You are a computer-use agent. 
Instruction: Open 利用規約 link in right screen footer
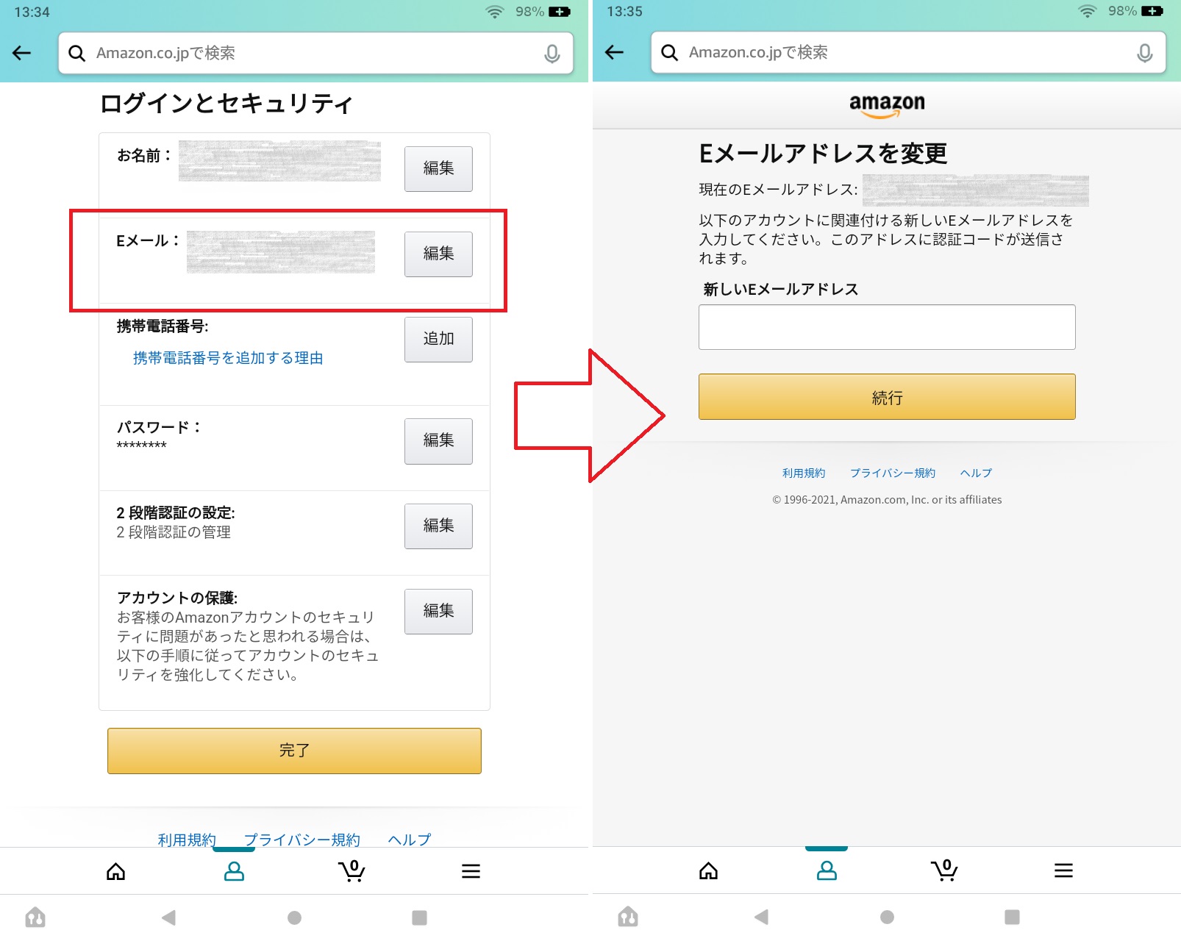pyautogui.click(x=804, y=473)
